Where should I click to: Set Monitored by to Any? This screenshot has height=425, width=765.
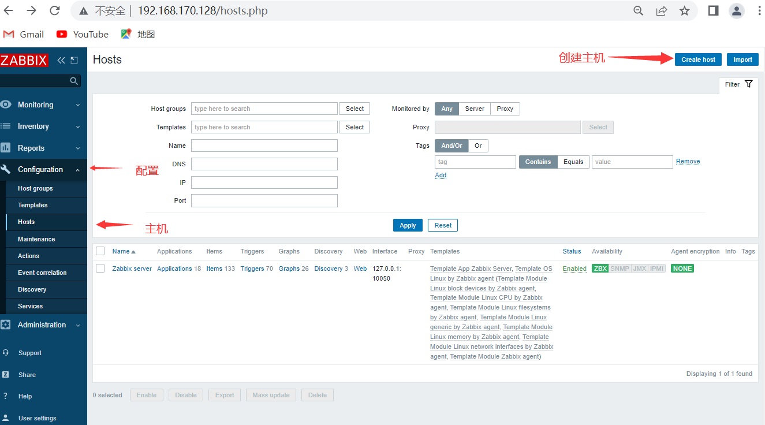[x=447, y=109]
